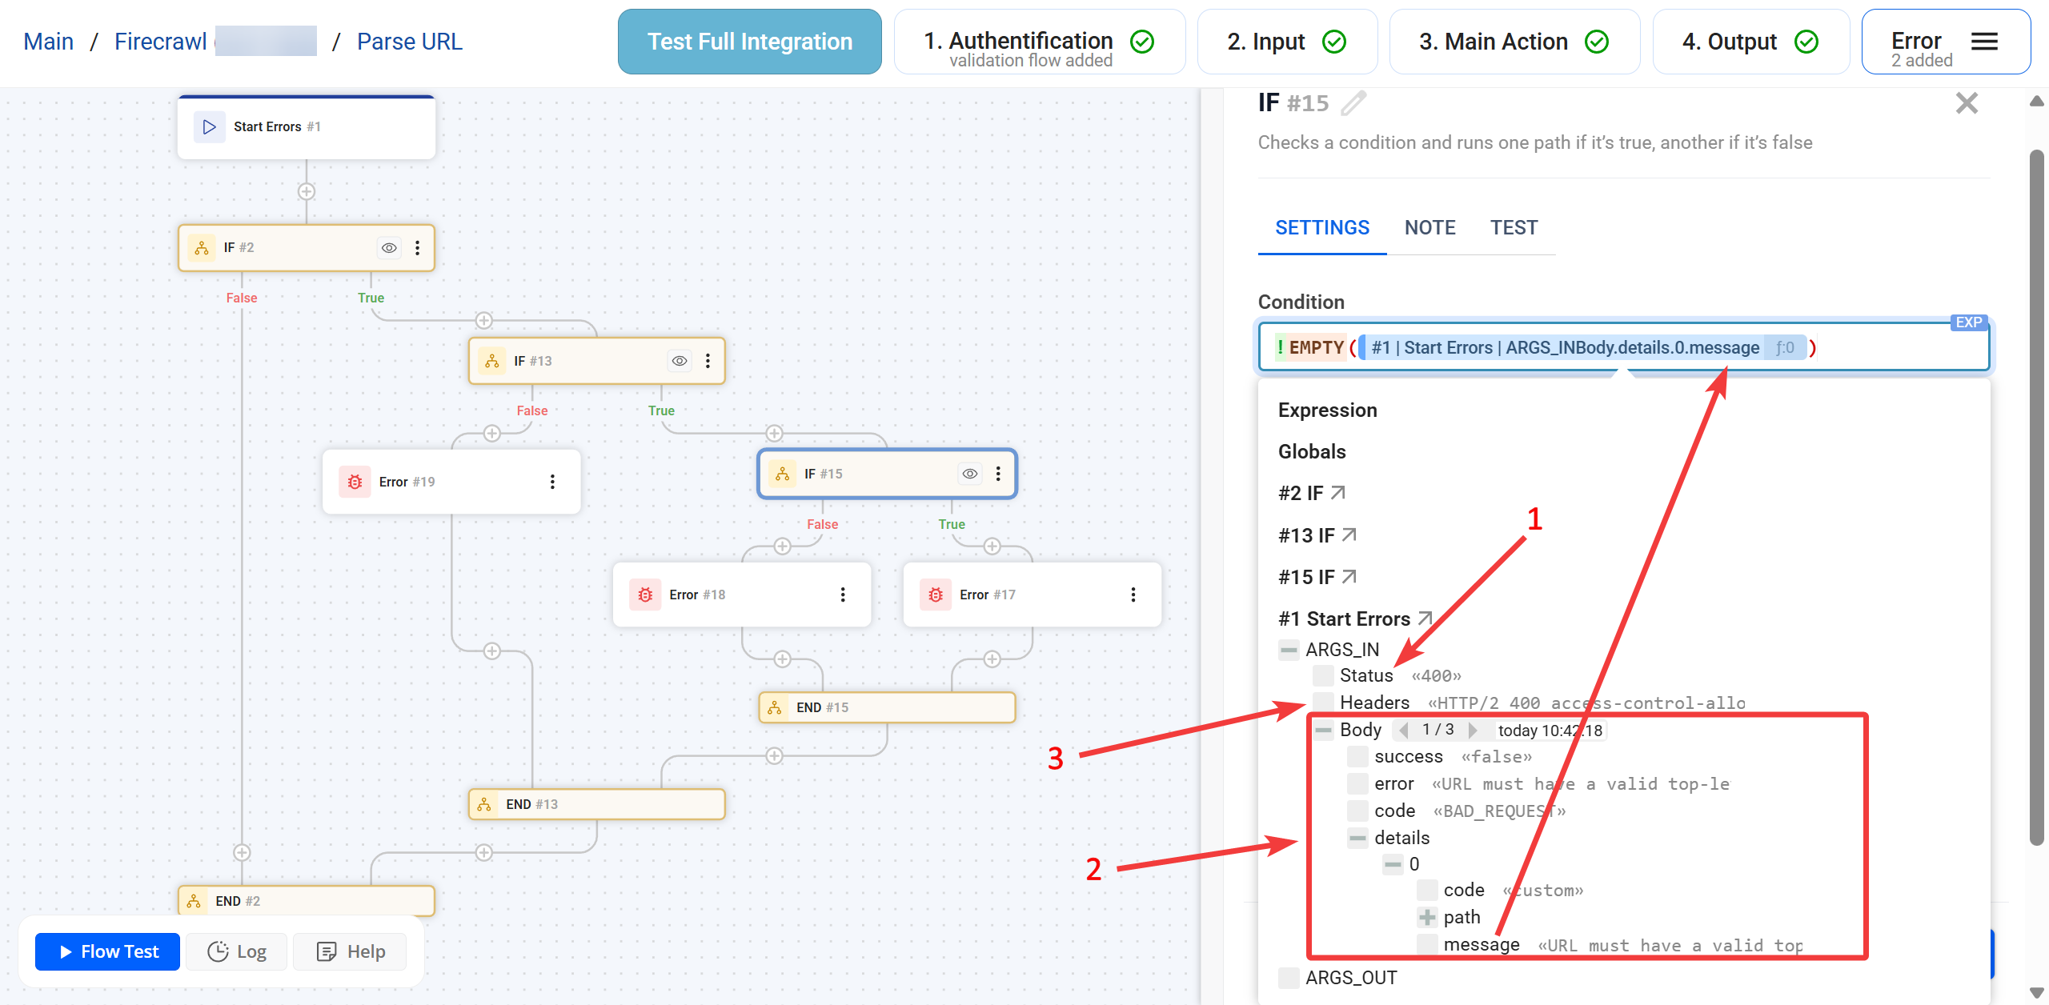Switch to the TEST tab
The image size is (2049, 1005).
(x=1514, y=228)
